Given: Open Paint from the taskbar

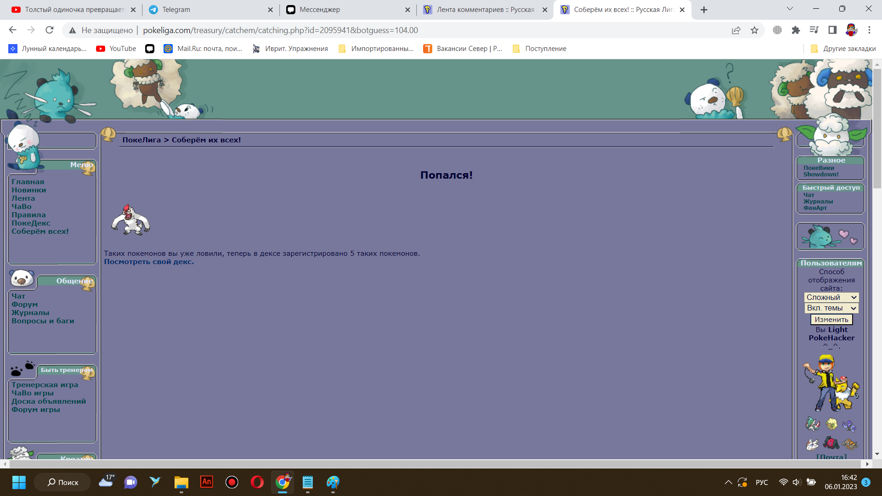Looking at the screenshot, I should point(333,482).
